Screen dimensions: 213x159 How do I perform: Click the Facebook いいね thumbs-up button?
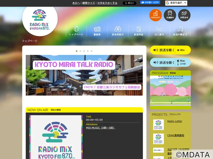pyautogui.click(x=150, y=2)
